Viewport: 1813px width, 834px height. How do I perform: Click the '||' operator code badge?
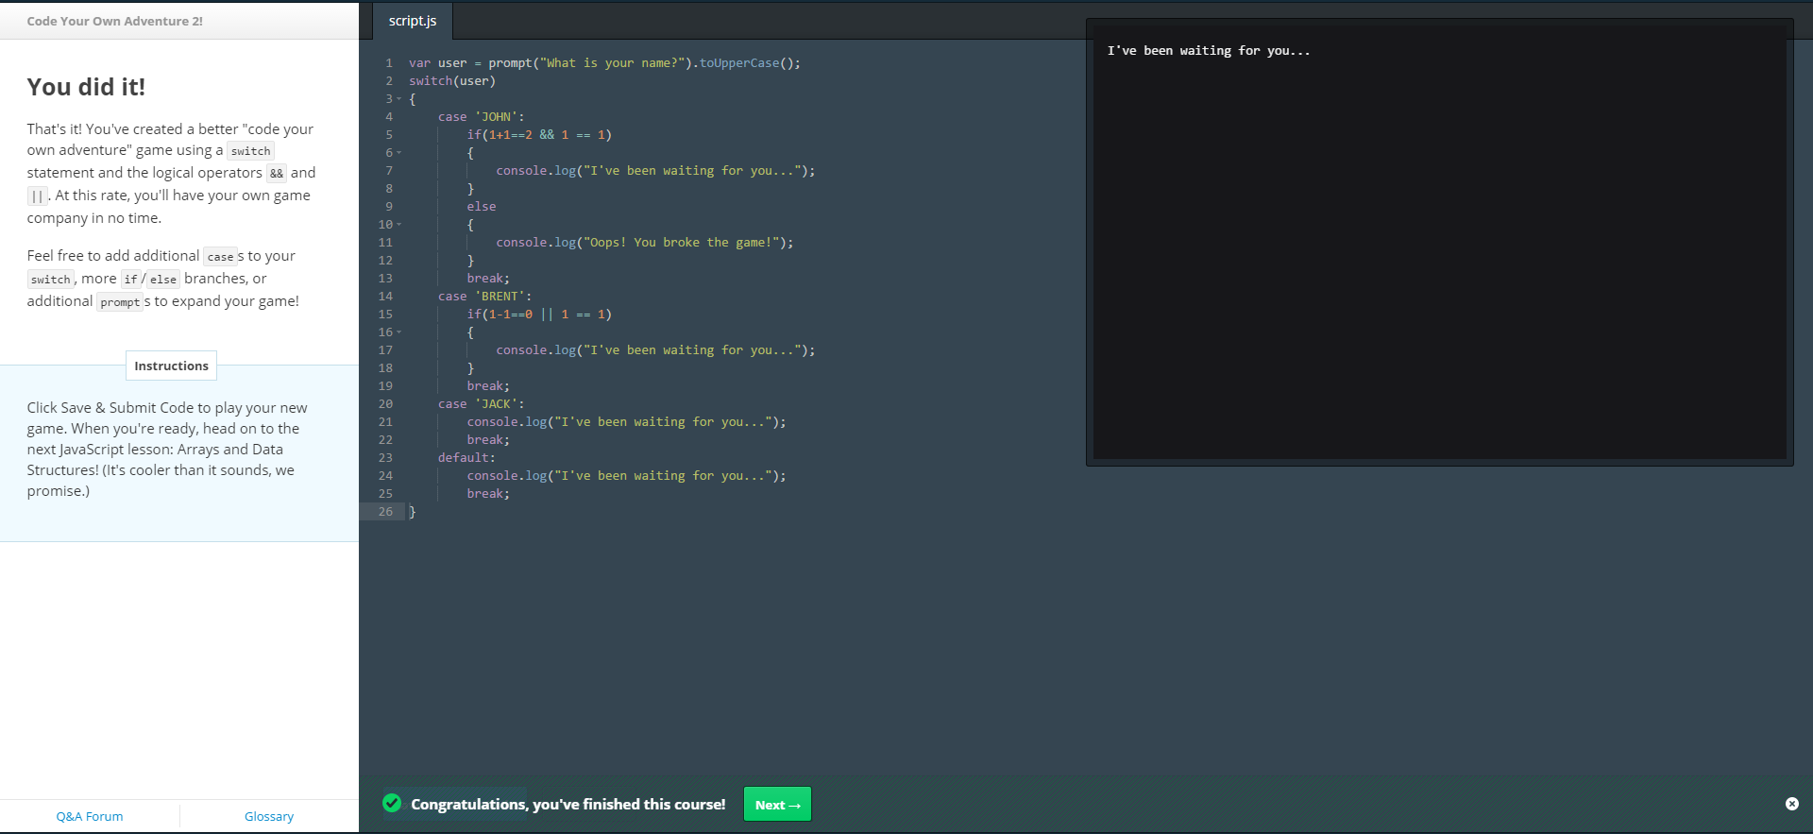[x=37, y=196]
